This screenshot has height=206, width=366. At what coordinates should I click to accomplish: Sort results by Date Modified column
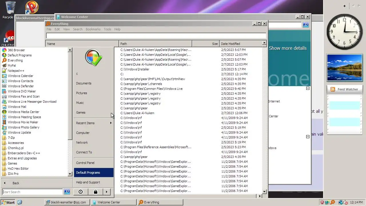[x=240, y=44]
